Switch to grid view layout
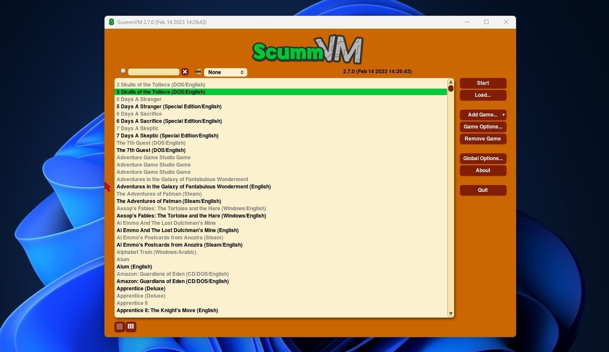The image size is (609, 352). 131,327
